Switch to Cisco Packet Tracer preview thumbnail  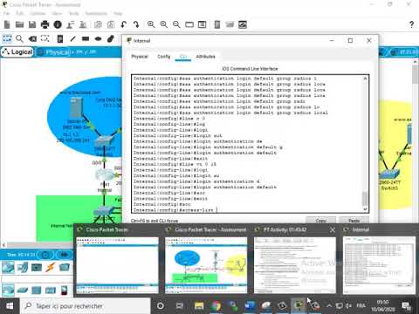(x=117, y=265)
